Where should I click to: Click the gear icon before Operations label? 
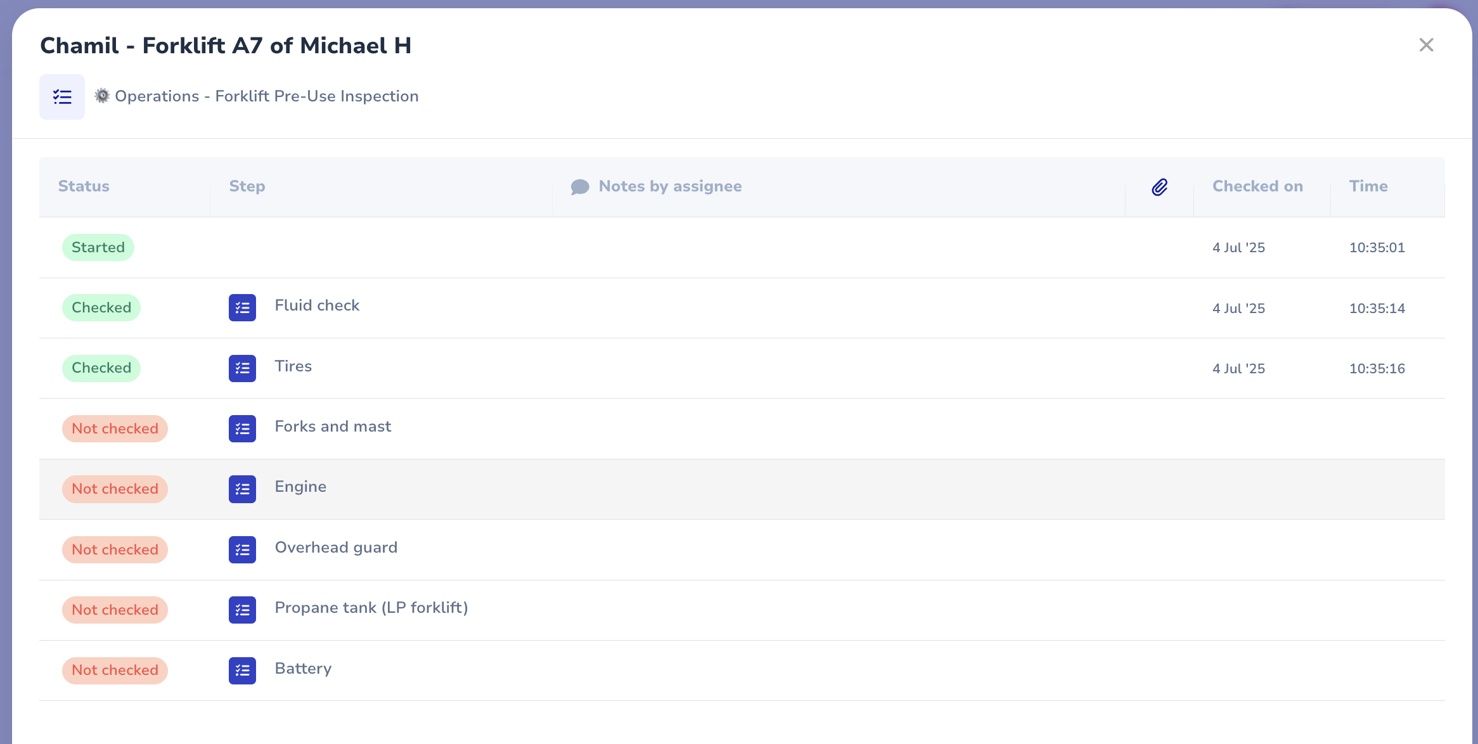point(102,96)
